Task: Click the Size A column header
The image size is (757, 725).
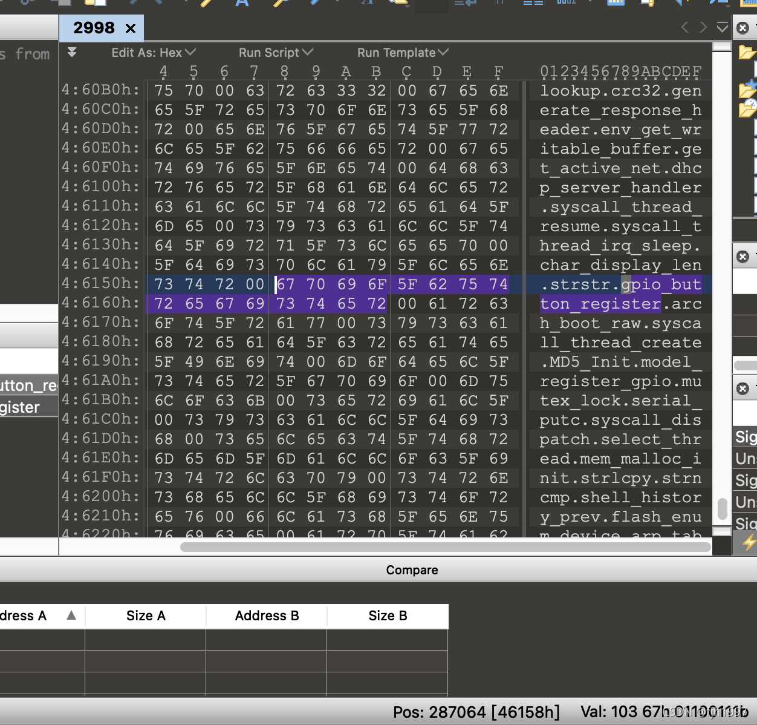Action: pyautogui.click(x=146, y=616)
